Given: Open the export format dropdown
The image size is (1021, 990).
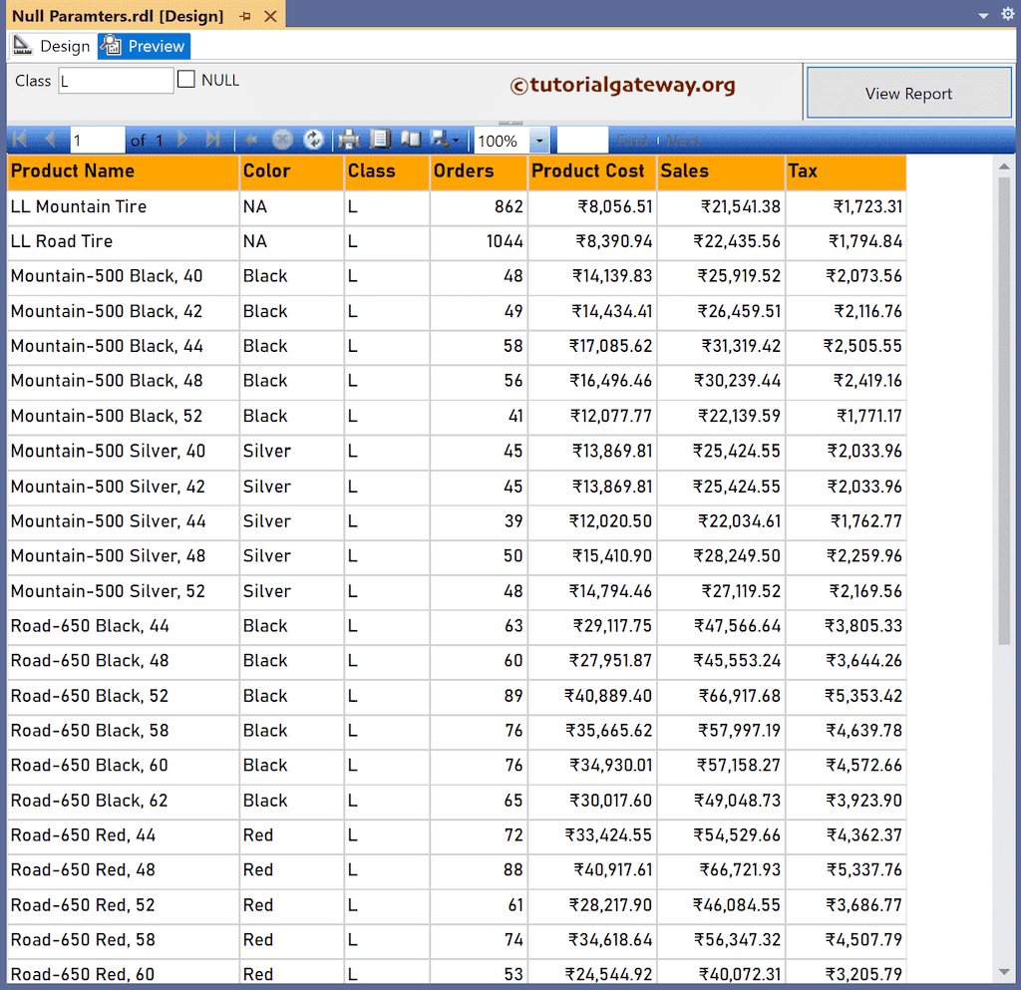Looking at the screenshot, I should click(455, 140).
